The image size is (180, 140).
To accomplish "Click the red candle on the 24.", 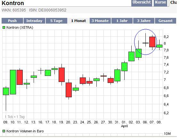I will coord(83,81).
